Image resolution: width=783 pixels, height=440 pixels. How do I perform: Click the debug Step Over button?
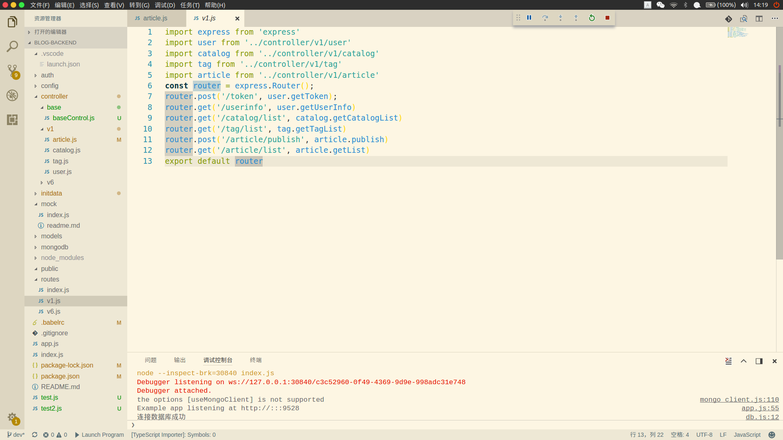[545, 18]
